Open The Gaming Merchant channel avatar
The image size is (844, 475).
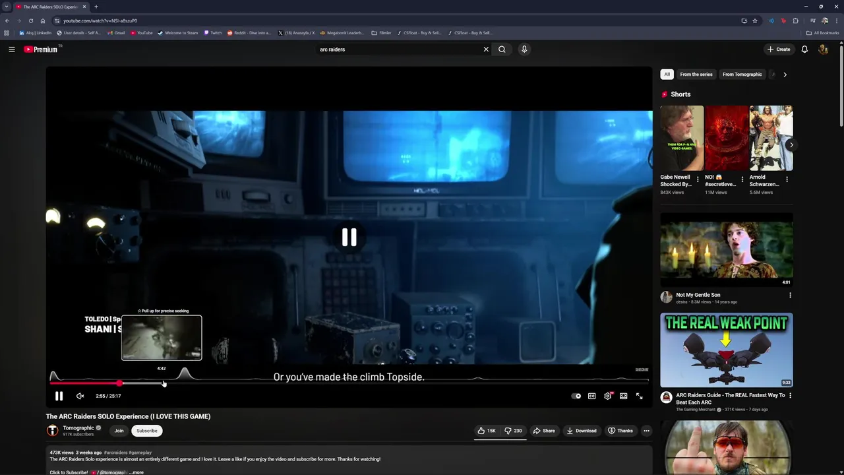666,398
